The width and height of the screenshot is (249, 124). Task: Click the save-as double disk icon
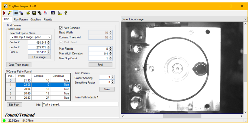point(40,13)
